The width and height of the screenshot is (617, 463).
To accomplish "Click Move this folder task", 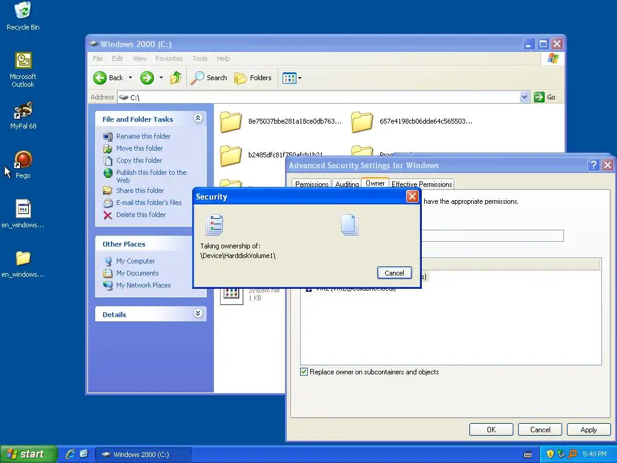I will [139, 148].
